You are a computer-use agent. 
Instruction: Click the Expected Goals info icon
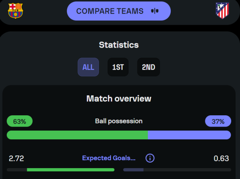[x=150, y=158]
